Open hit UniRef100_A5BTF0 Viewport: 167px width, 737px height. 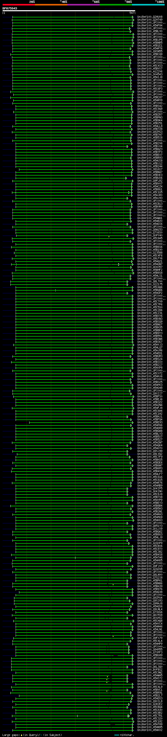pyautogui.click(x=150, y=152)
